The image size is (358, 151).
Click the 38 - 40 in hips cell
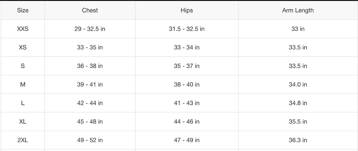(186, 84)
